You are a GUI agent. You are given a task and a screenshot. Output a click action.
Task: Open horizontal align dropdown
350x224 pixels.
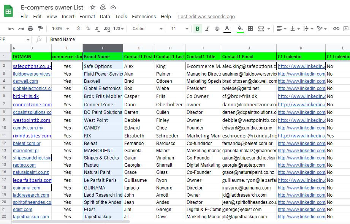(282, 28)
